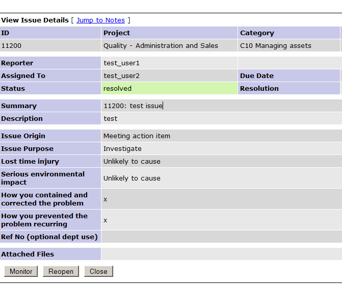Click the empty Ref No value cell
342x284 pixels.
coord(219,237)
